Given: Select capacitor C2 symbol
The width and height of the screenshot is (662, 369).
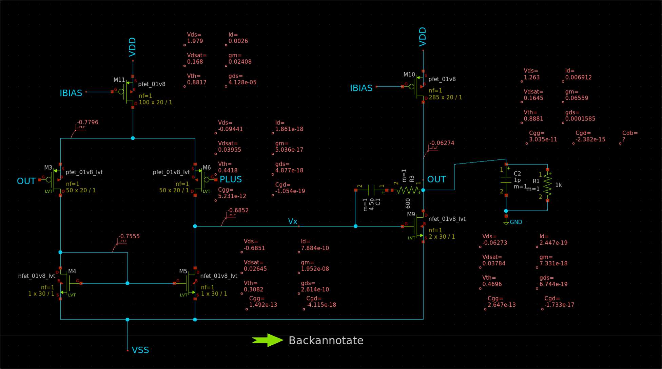Looking at the screenshot, I should 506,180.
